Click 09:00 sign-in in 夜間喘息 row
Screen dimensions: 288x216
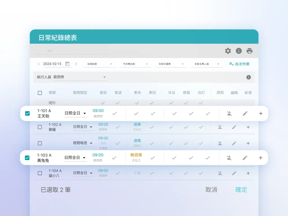pos(103,138)
